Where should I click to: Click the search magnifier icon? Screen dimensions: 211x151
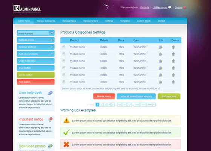(x=52, y=33)
